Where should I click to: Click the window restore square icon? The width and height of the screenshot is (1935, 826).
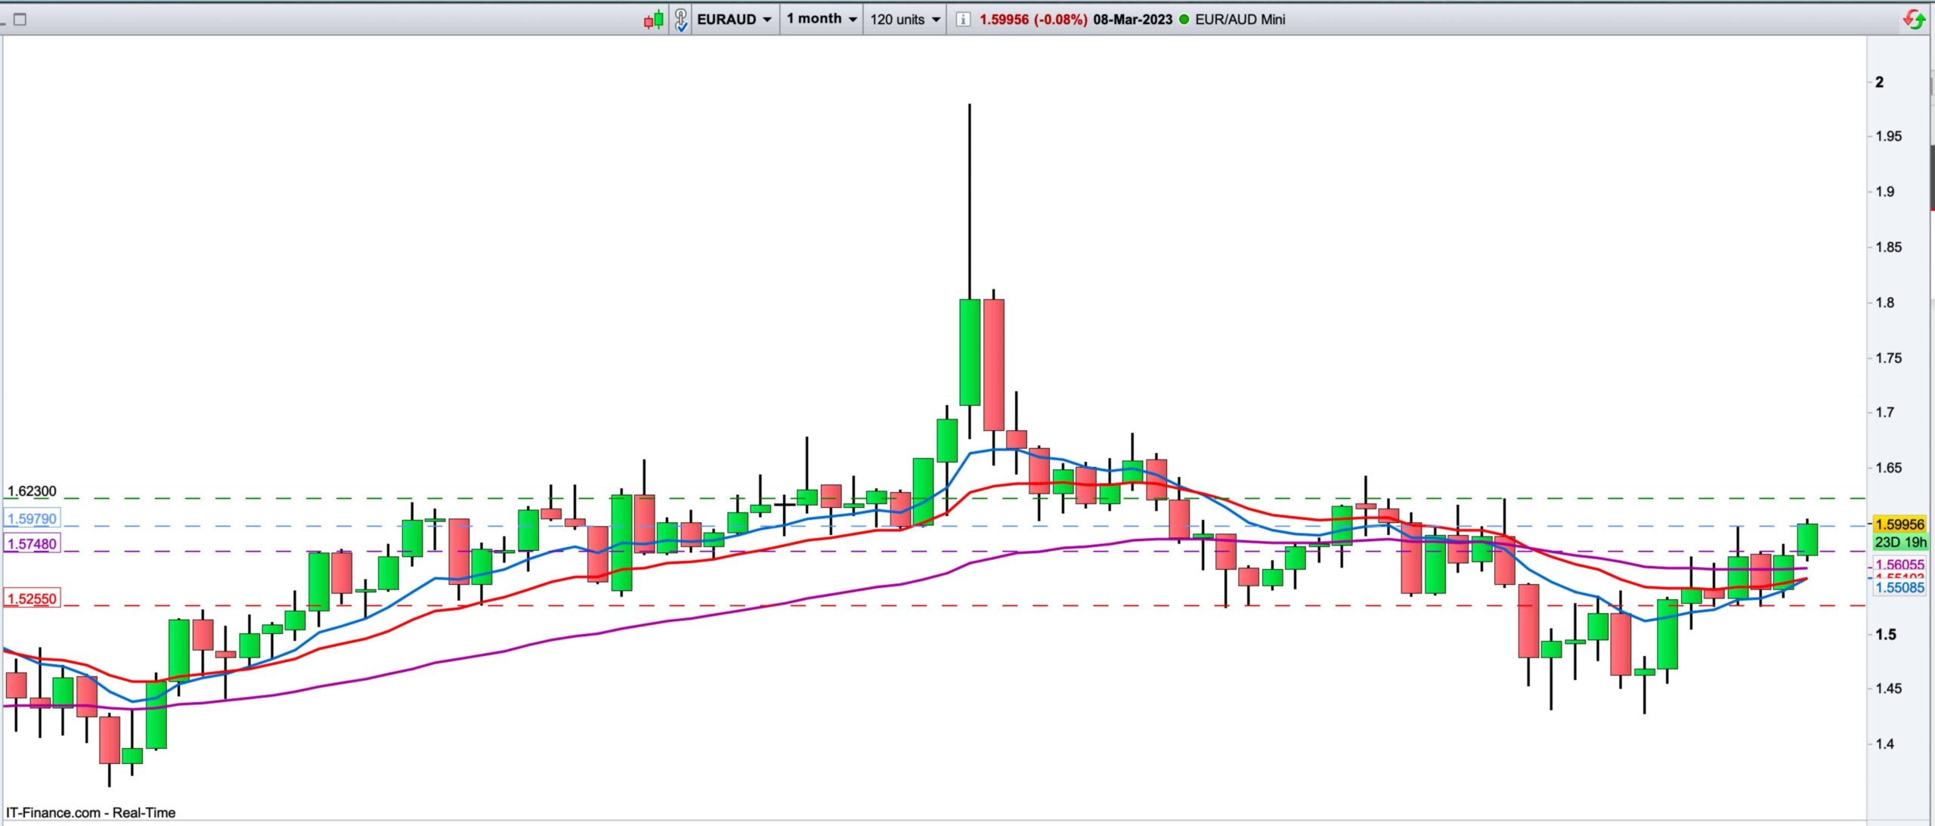point(20,20)
